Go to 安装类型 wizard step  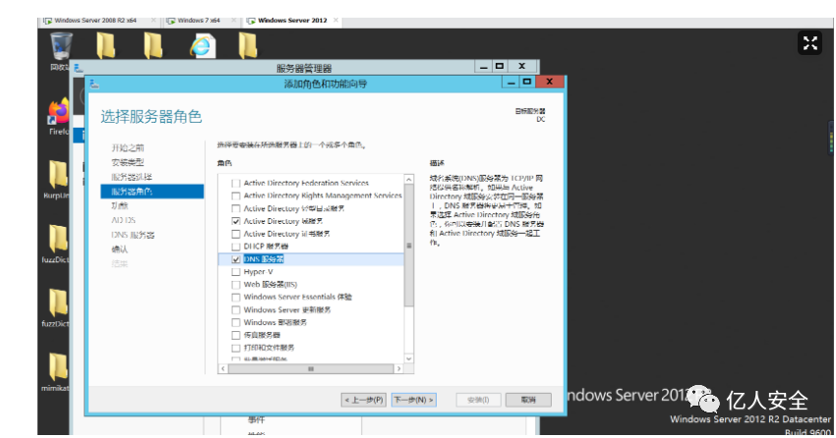tap(128, 162)
